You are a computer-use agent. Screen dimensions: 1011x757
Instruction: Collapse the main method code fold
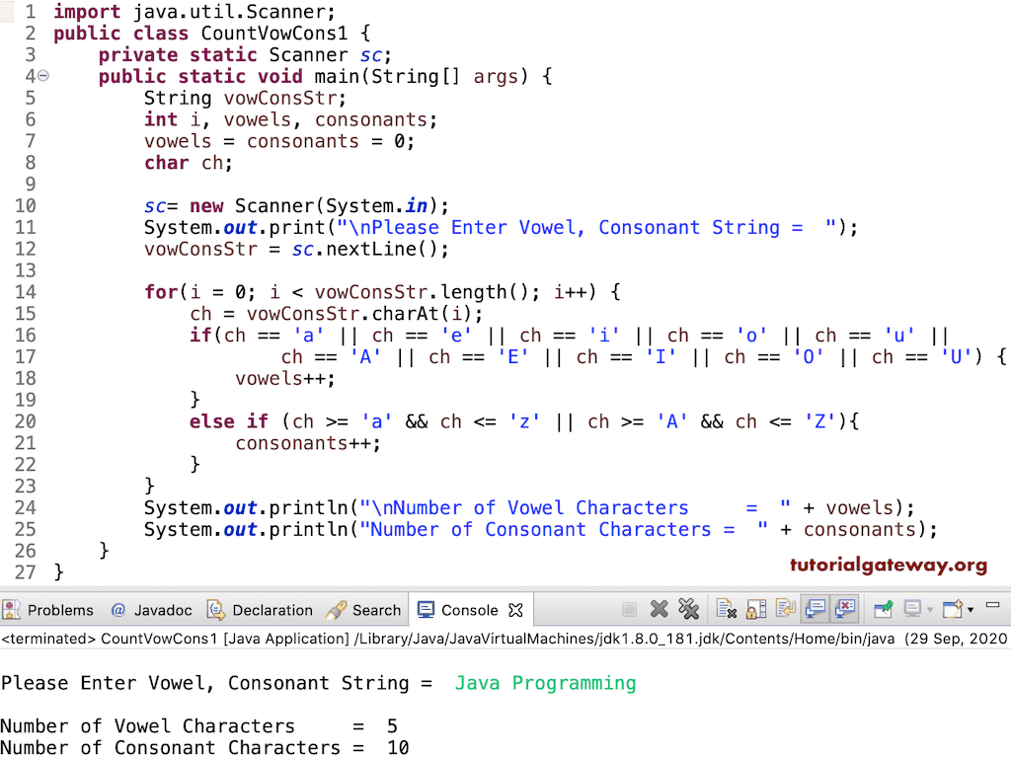pos(41,76)
